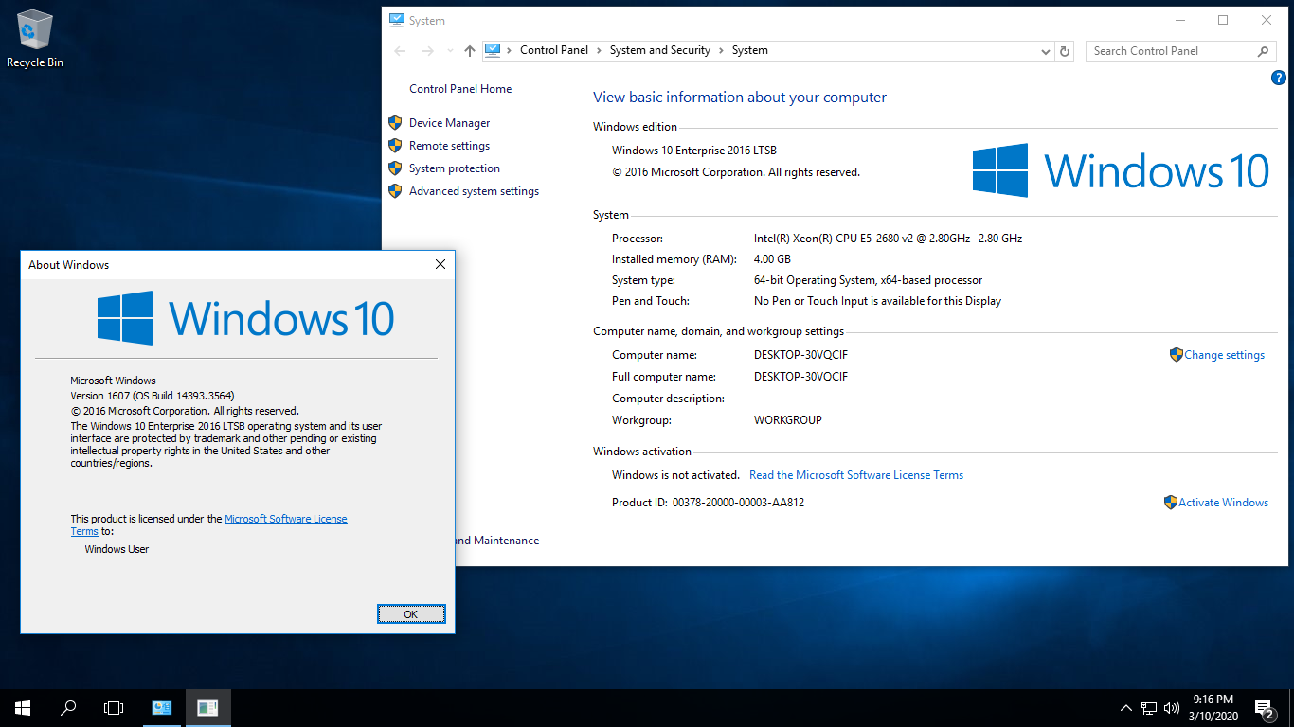Click shield icon next to Activate Windows
Viewport: 1294px width, 727px height.
click(1171, 503)
